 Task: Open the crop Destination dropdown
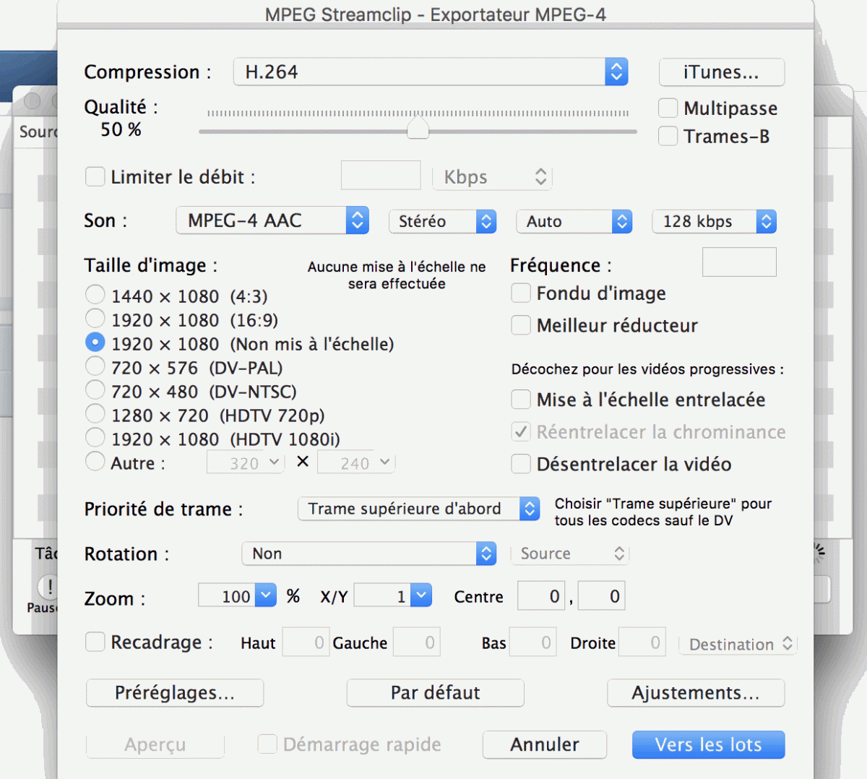pyautogui.click(x=738, y=644)
